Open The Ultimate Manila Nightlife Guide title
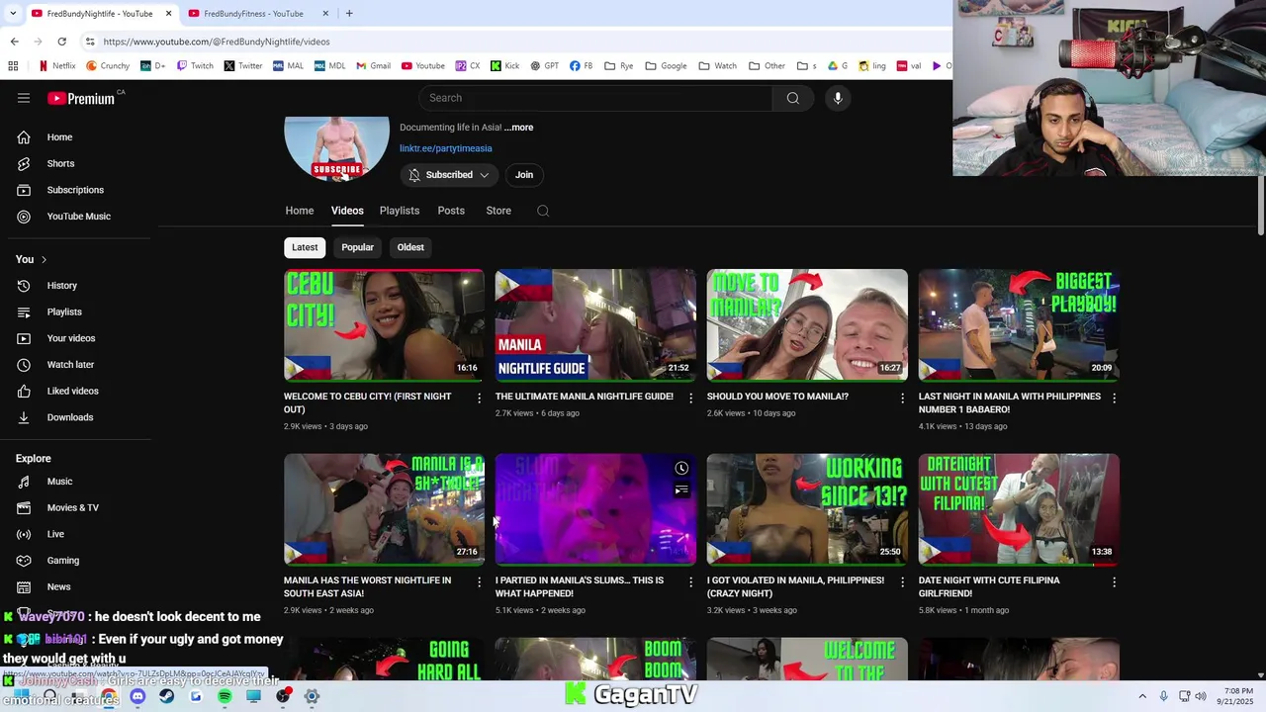The width and height of the screenshot is (1266, 712). [x=585, y=397]
